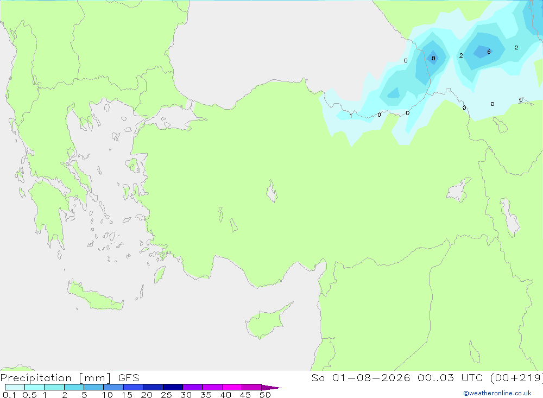This screenshot has width=543, height=398.
Task: Select the 40–45 mm magenta legend swatch
Action: [232, 387]
